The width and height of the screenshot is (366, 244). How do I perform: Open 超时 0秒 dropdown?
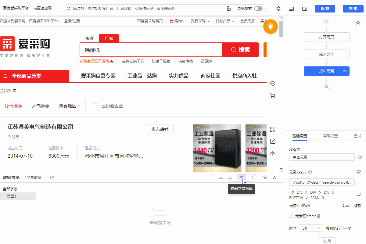coord(311,228)
